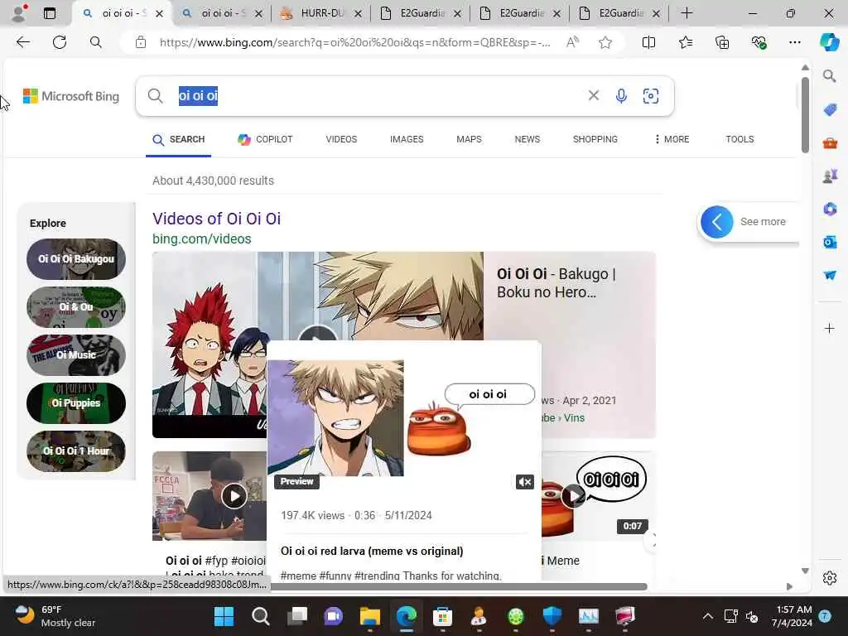
Task: Add a sidebar app with plus icon
Action: tap(830, 328)
